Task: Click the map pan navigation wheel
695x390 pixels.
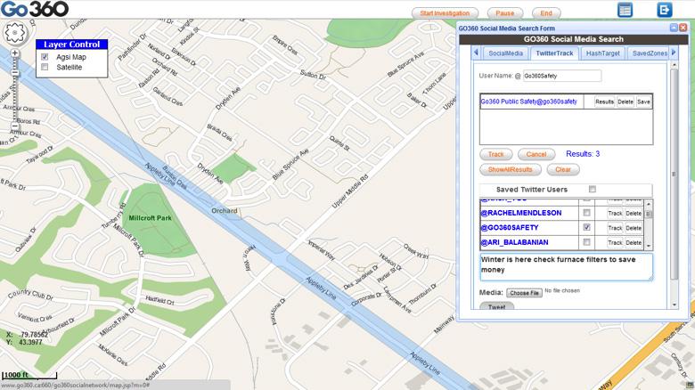Action: click(15, 33)
